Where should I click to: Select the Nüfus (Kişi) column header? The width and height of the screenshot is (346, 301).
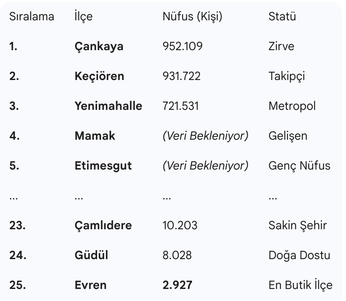[x=192, y=17]
